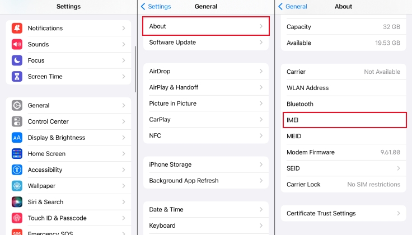412x235 pixels.
Task: Tap the Accessibility figure icon
Action: coord(17,170)
